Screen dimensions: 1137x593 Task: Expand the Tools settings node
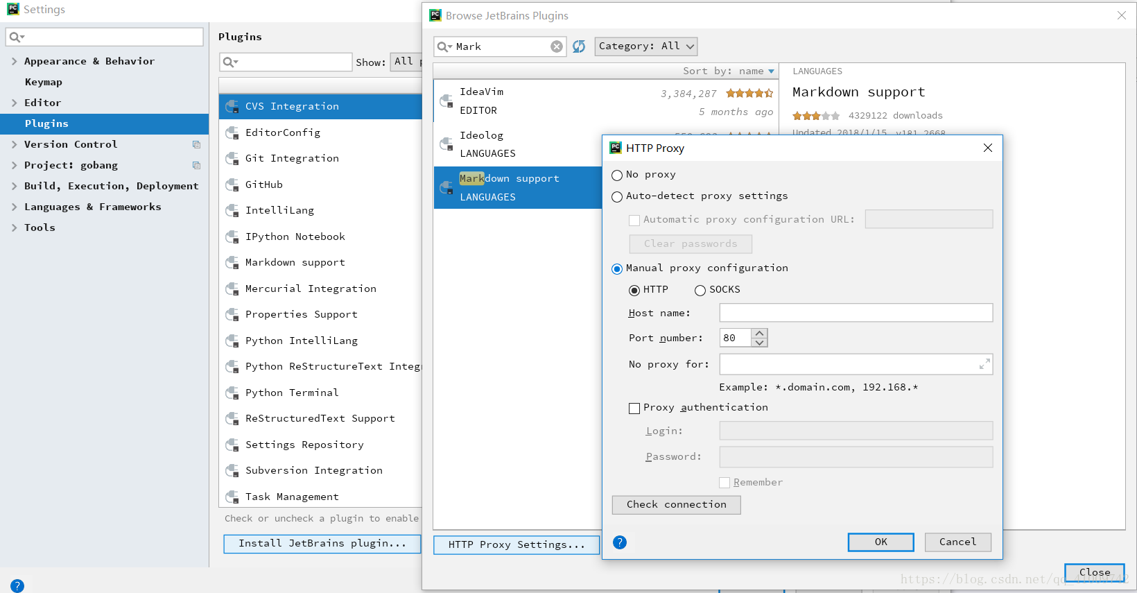[14, 227]
